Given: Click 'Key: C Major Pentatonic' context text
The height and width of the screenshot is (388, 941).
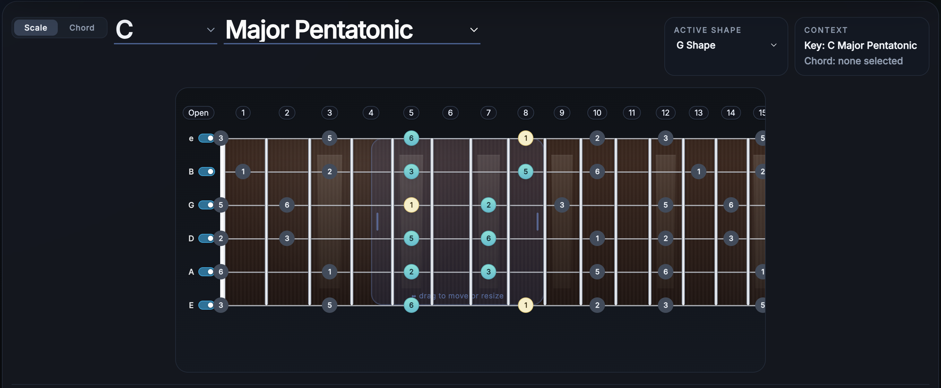Looking at the screenshot, I should coord(860,45).
